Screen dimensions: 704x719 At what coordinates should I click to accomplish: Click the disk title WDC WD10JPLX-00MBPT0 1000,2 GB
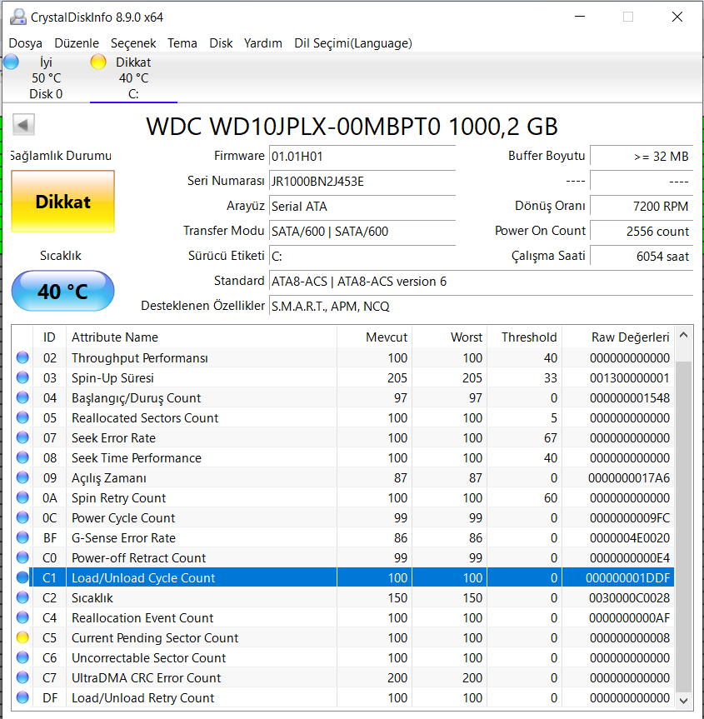pyautogui.click(x=352, y=127)
